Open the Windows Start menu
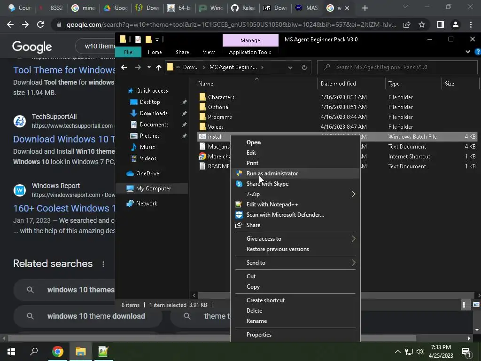 coord(11,352)
